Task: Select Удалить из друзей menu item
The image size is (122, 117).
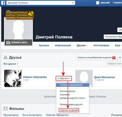Action: coord(69,110)
